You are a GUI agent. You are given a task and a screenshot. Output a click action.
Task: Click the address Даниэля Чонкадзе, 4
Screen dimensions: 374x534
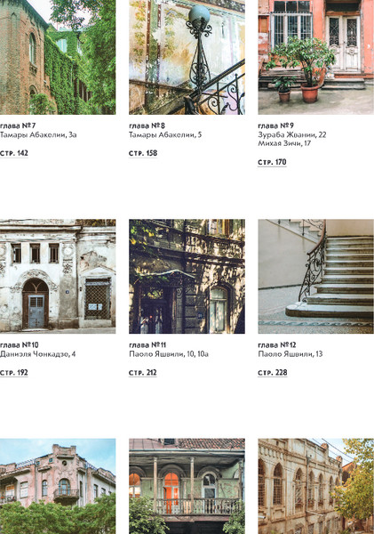click(x=37, y=354)
